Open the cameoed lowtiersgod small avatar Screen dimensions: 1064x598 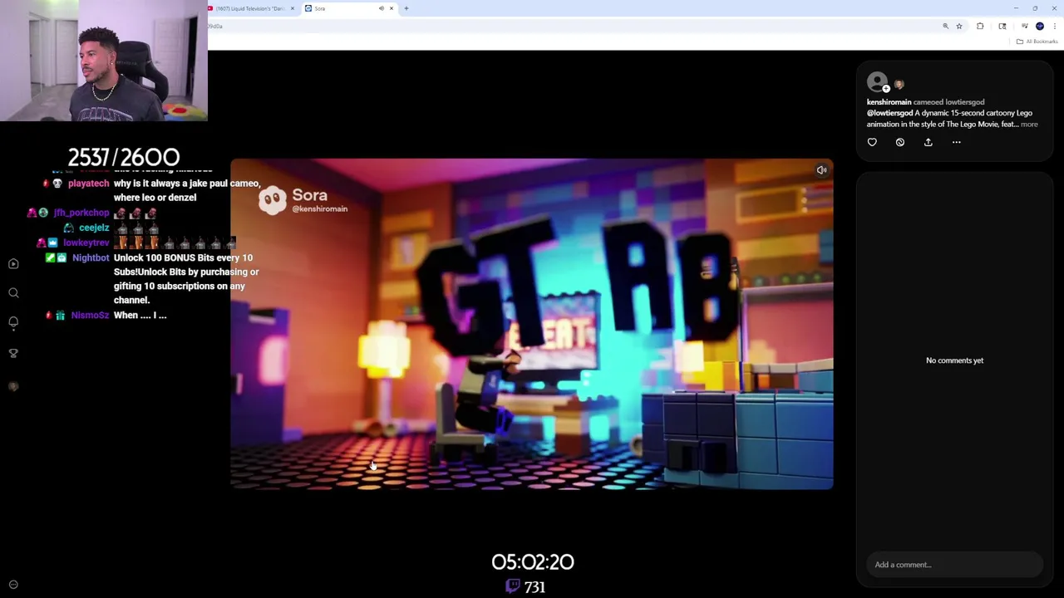click(899, 84)
